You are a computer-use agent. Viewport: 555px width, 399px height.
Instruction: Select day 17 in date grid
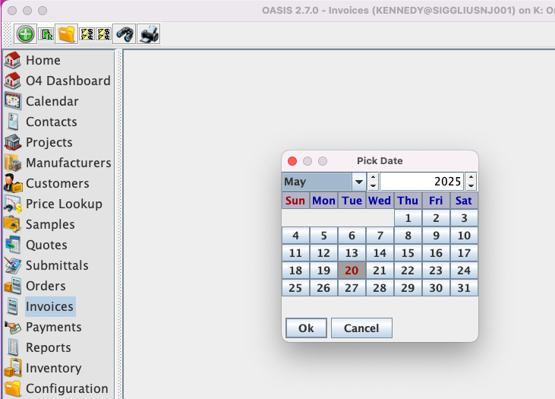(464, 253)
